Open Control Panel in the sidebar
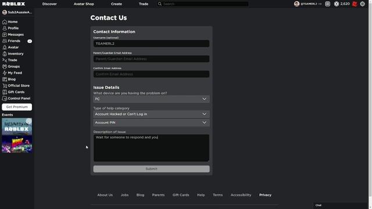The height and width of the screenshot is (209, 372). pos(17,99)
